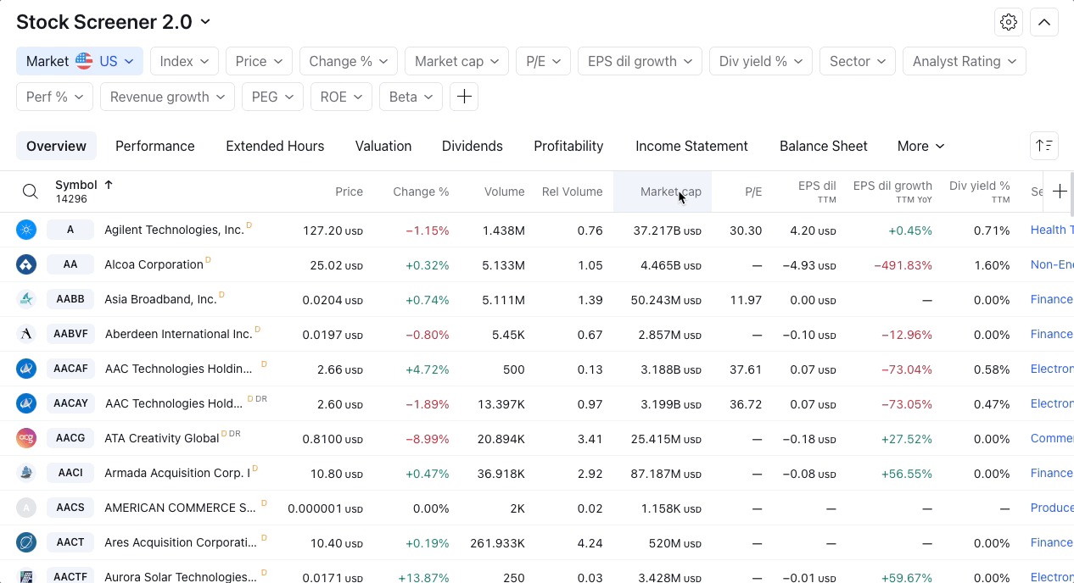Viewport: 1074px width, 583px height.
Task: Open the More tabs dropdown
Action: (920, 146)
